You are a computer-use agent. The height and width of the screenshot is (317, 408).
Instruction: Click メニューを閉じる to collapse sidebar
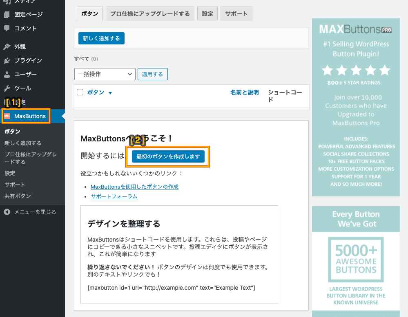click(x=35, y=212)
